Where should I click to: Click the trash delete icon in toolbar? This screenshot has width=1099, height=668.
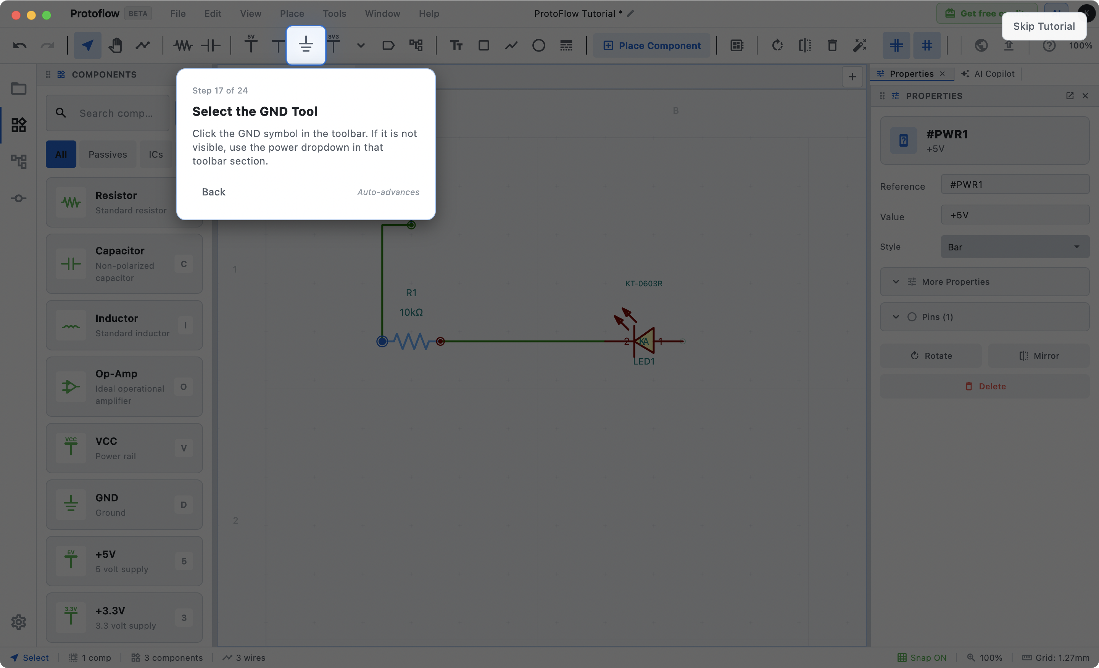(x=832, y=45)
